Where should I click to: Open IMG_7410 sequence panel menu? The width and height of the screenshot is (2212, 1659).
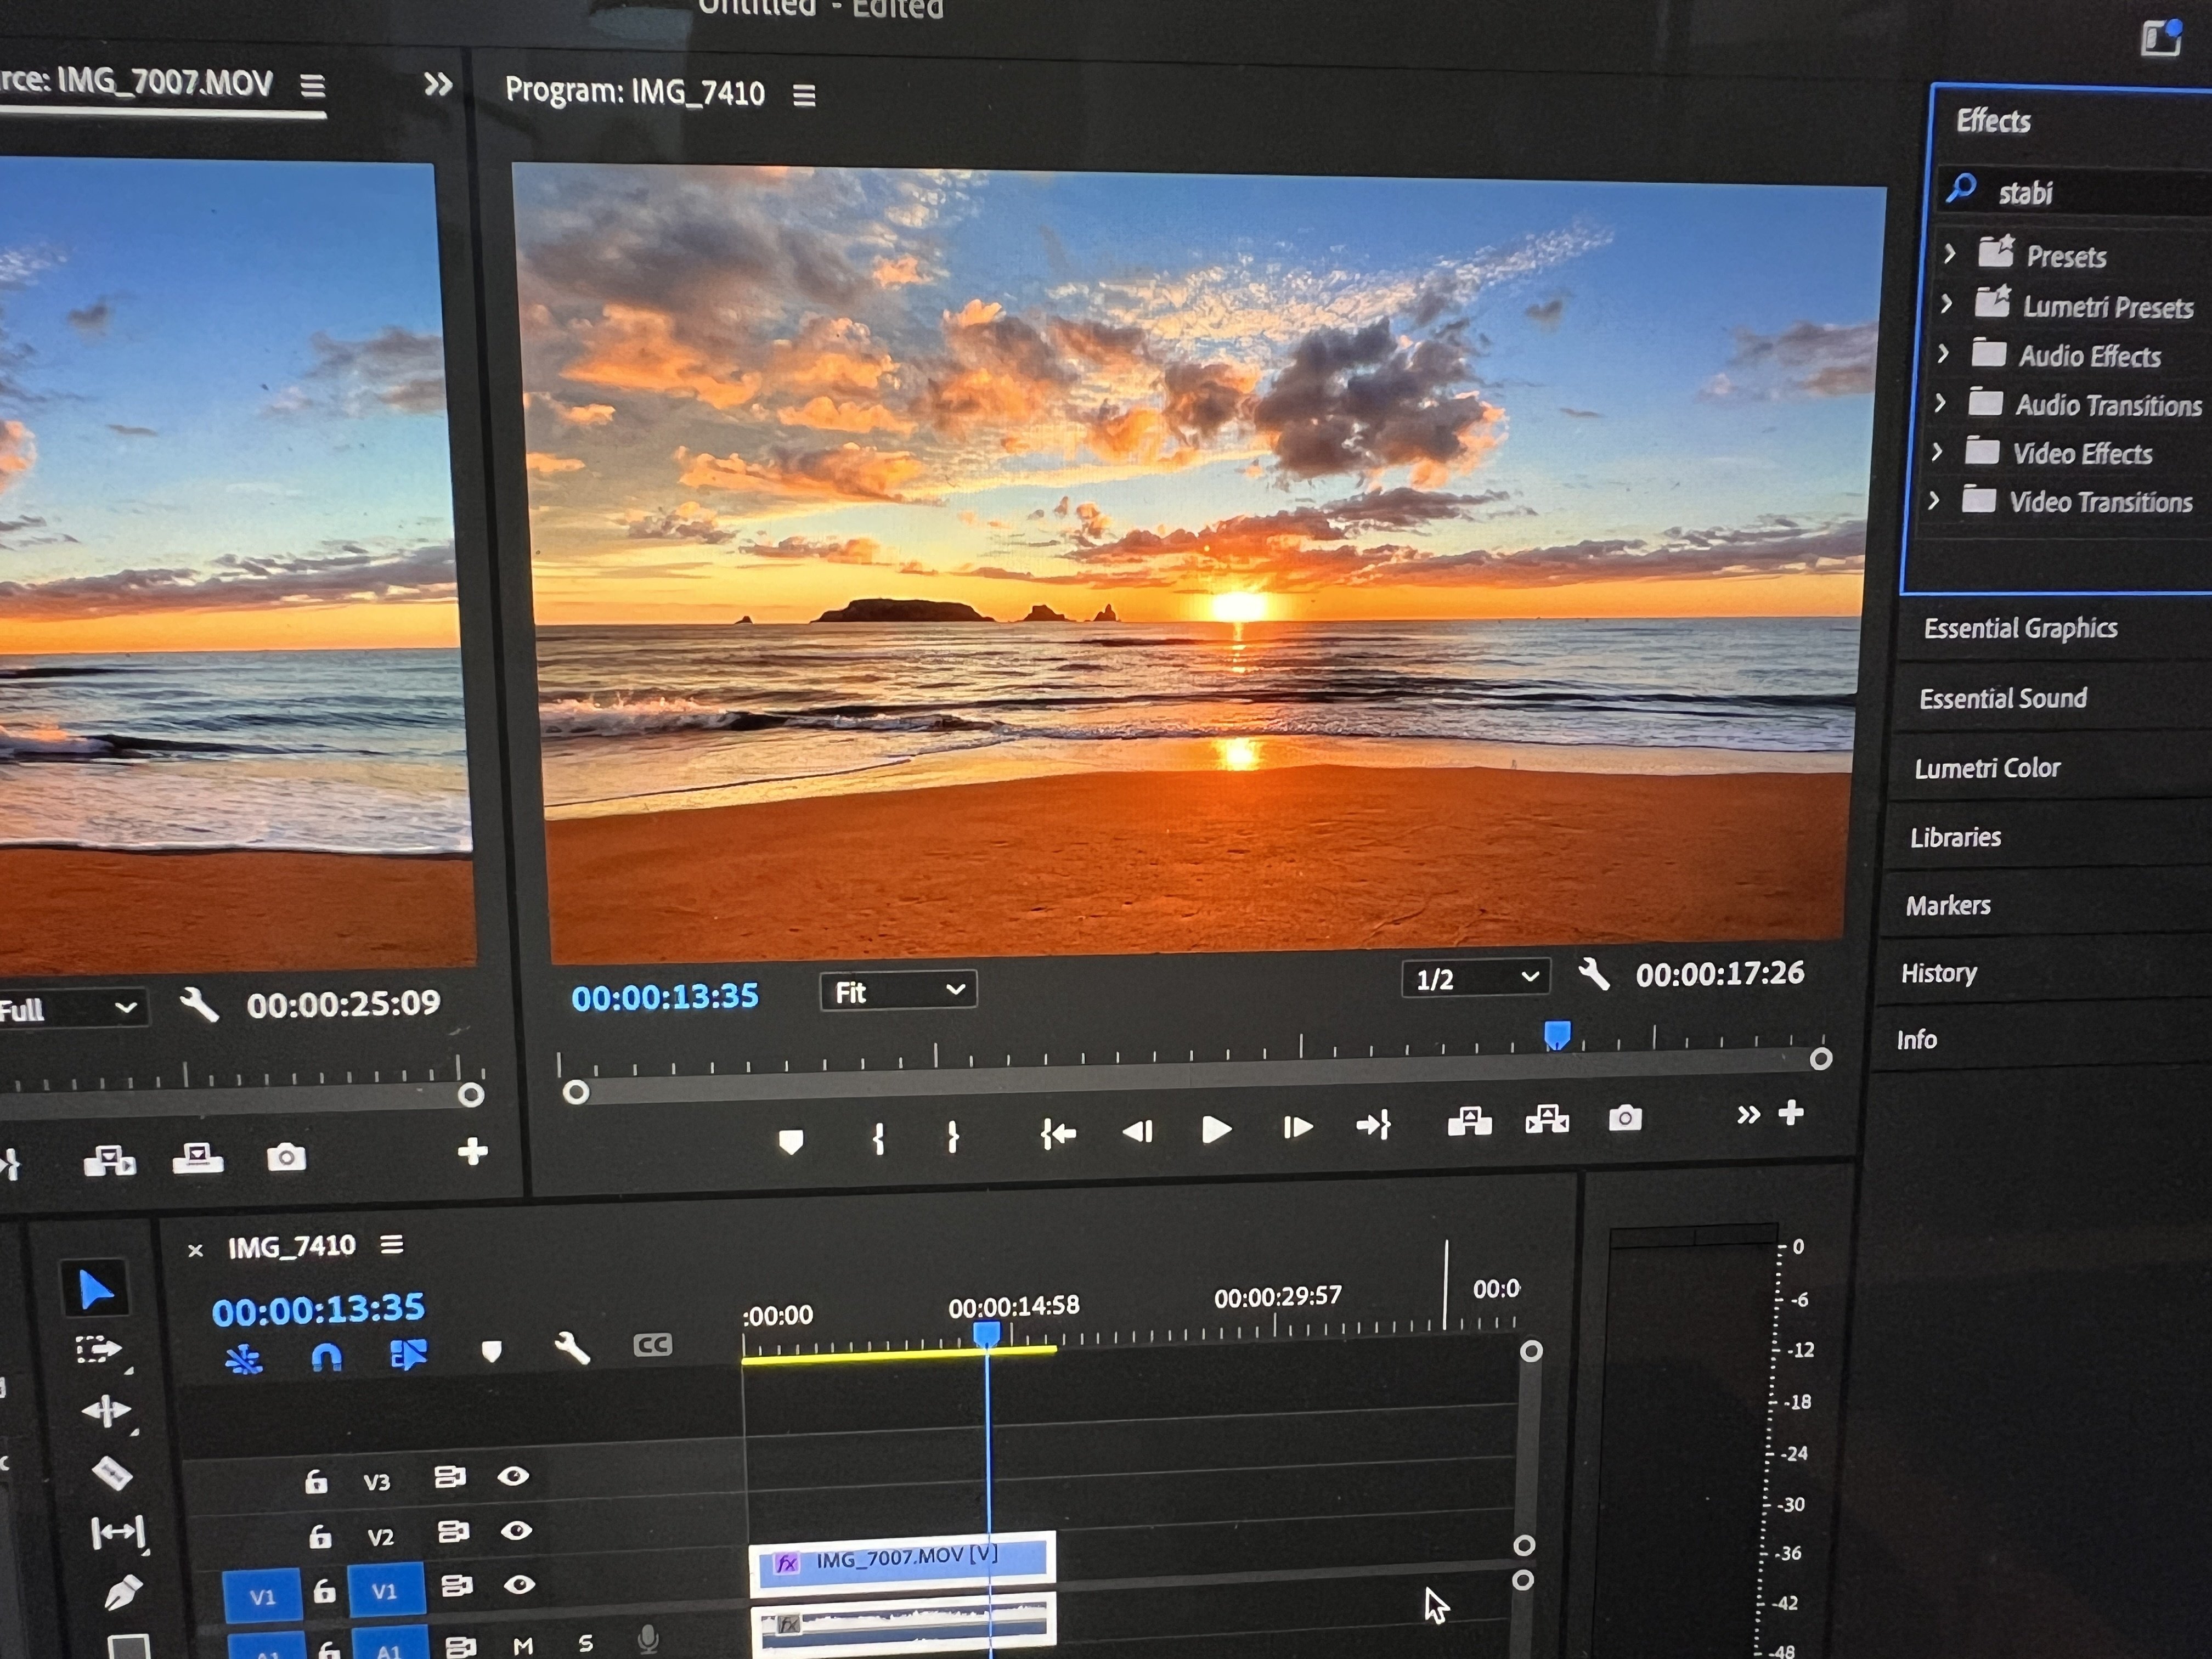(392, 1244)
